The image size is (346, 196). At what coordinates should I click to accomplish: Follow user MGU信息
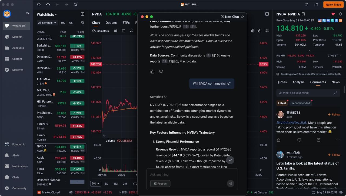[334, 155]
